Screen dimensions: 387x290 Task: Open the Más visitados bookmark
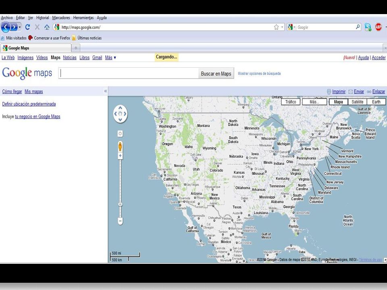14,38
